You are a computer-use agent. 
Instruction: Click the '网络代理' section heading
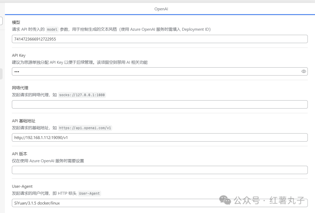coord(20,88)
